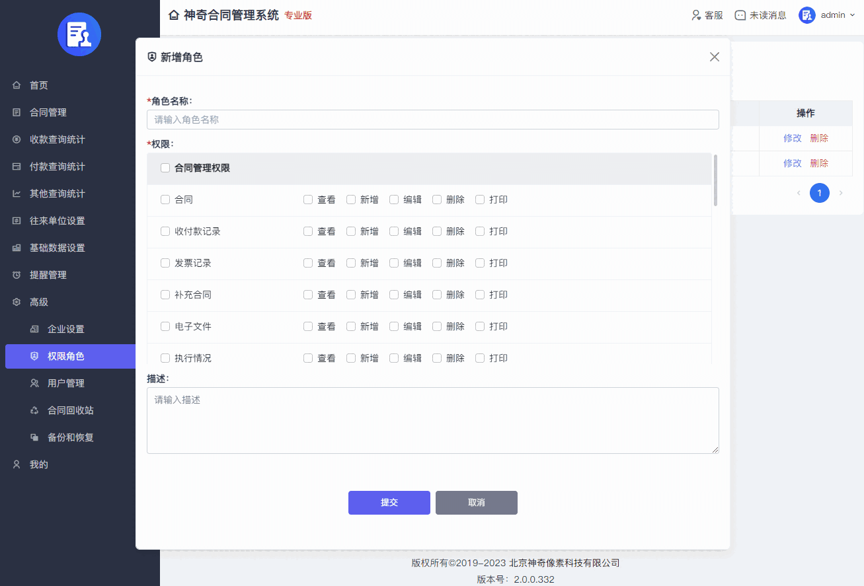This screenshot has width=864, height=586.
Task: Check 查看 permission for 合同 row
Action: 307,199
